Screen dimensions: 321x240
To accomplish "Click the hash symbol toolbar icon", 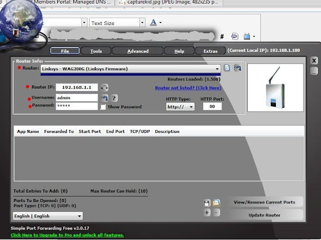I will (x=222, y=36).
